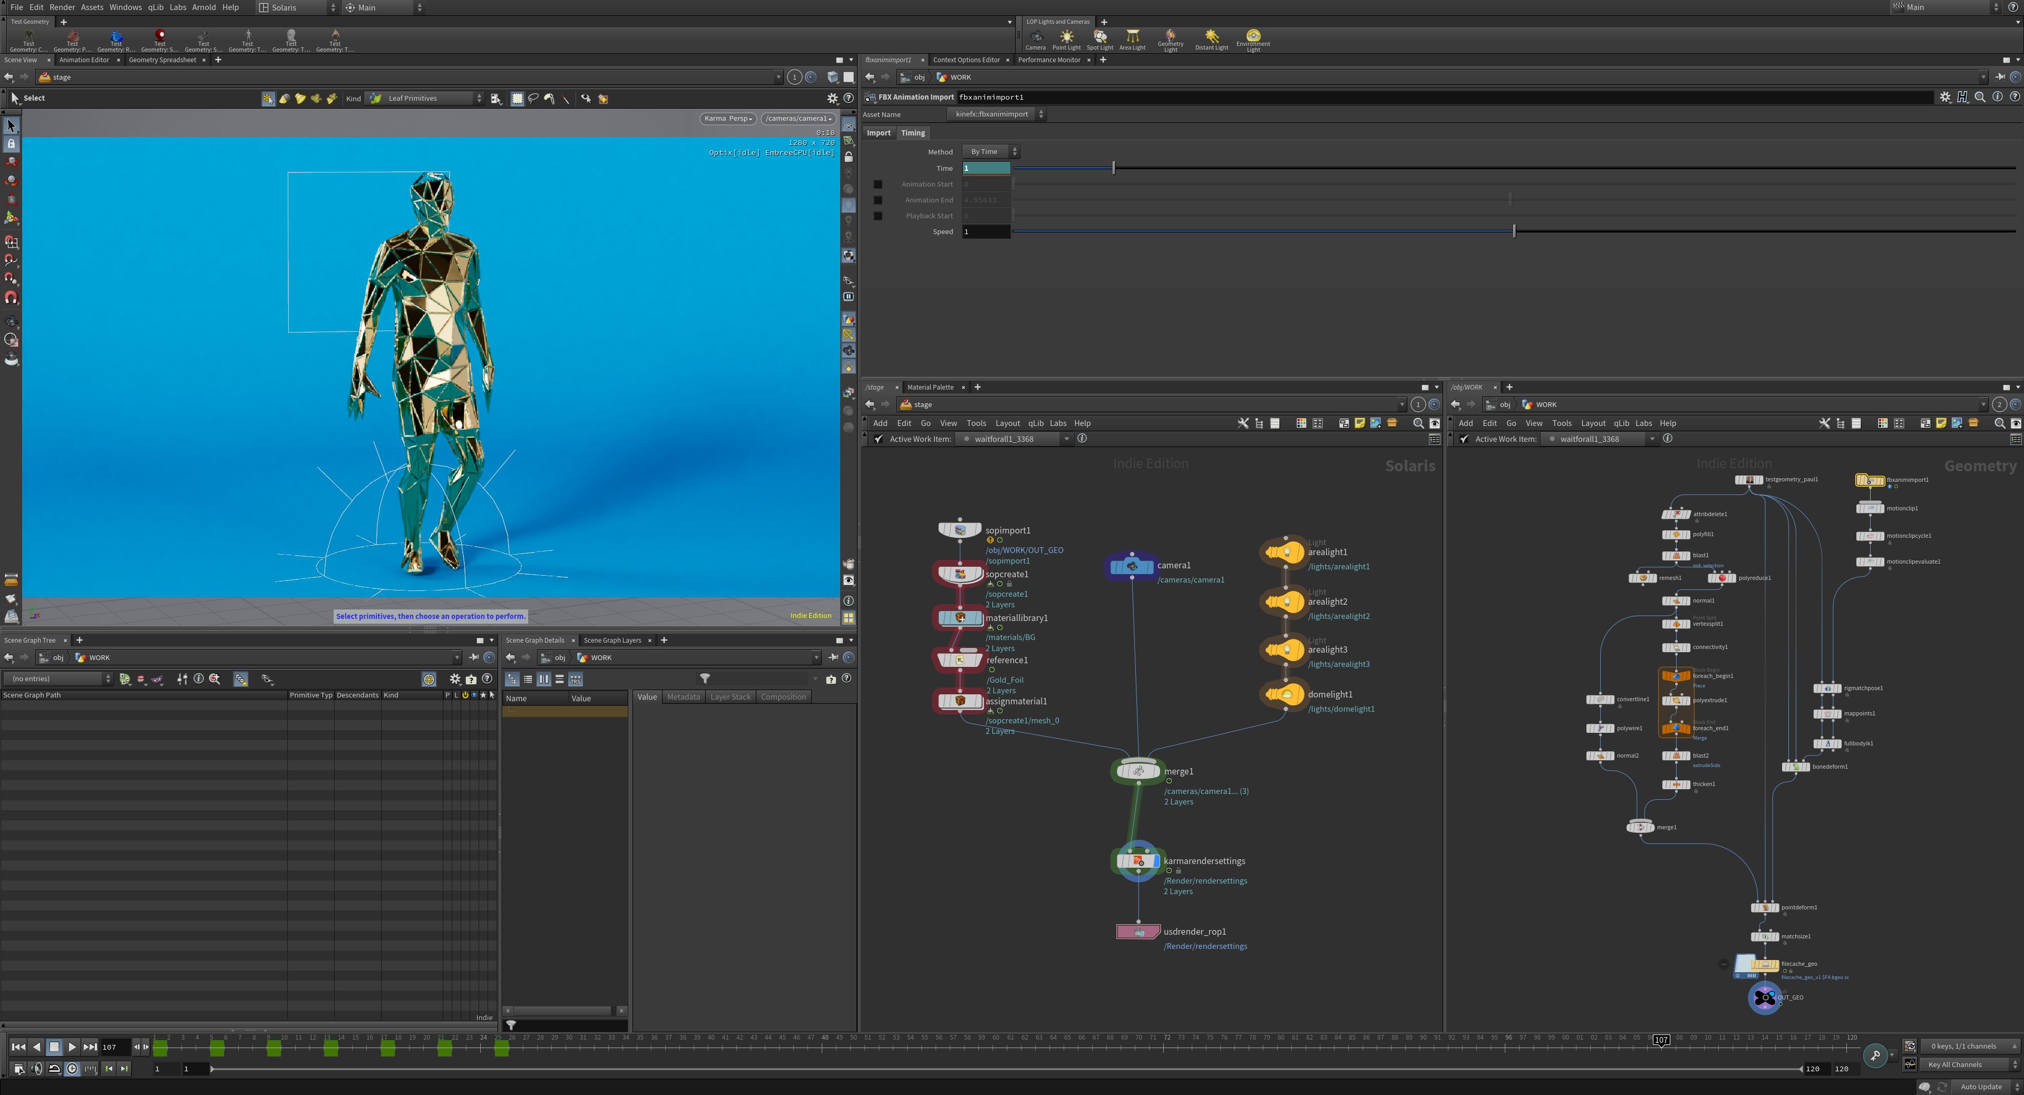Open the Asset Name kinefx::fbxanimimport dropdown

pyautogui.click(x=996, y=114)
